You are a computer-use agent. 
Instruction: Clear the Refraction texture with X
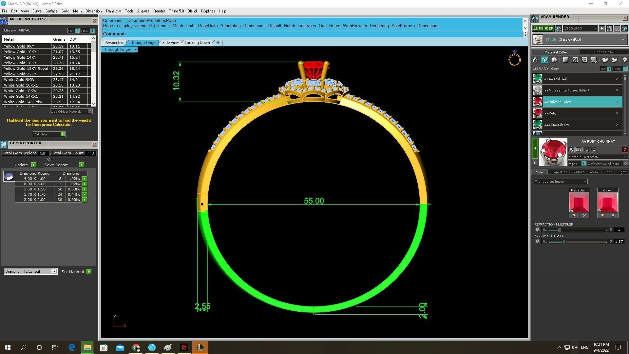coord(584,215)
